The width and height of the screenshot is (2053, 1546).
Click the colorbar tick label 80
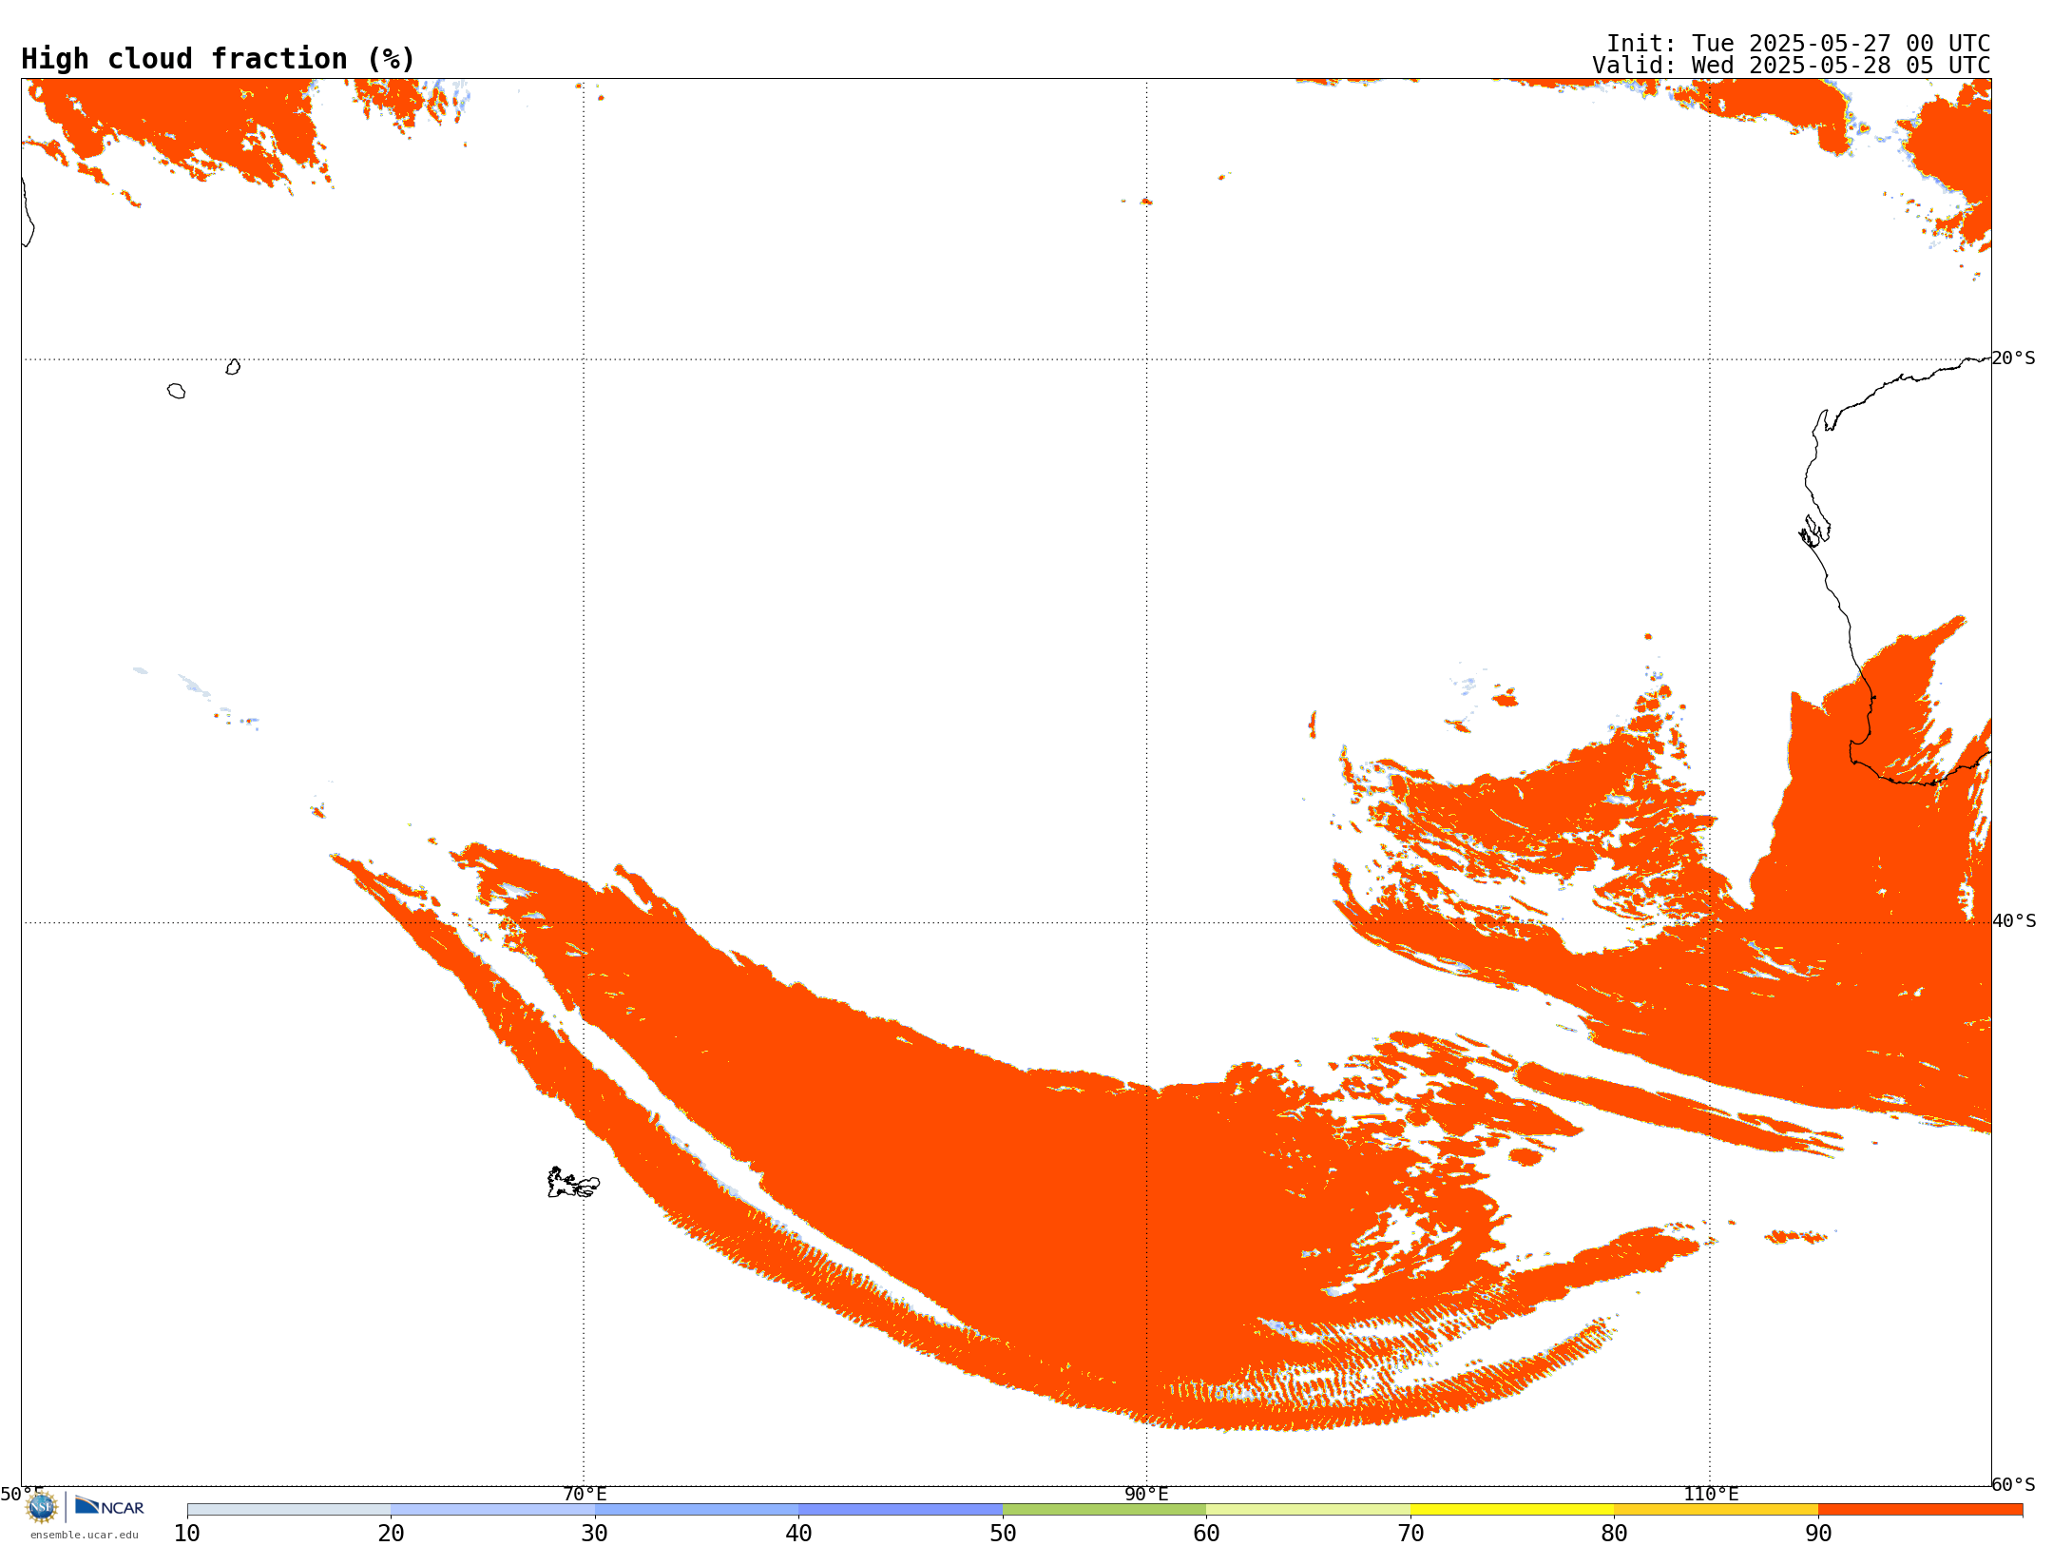[1614, 1534]
